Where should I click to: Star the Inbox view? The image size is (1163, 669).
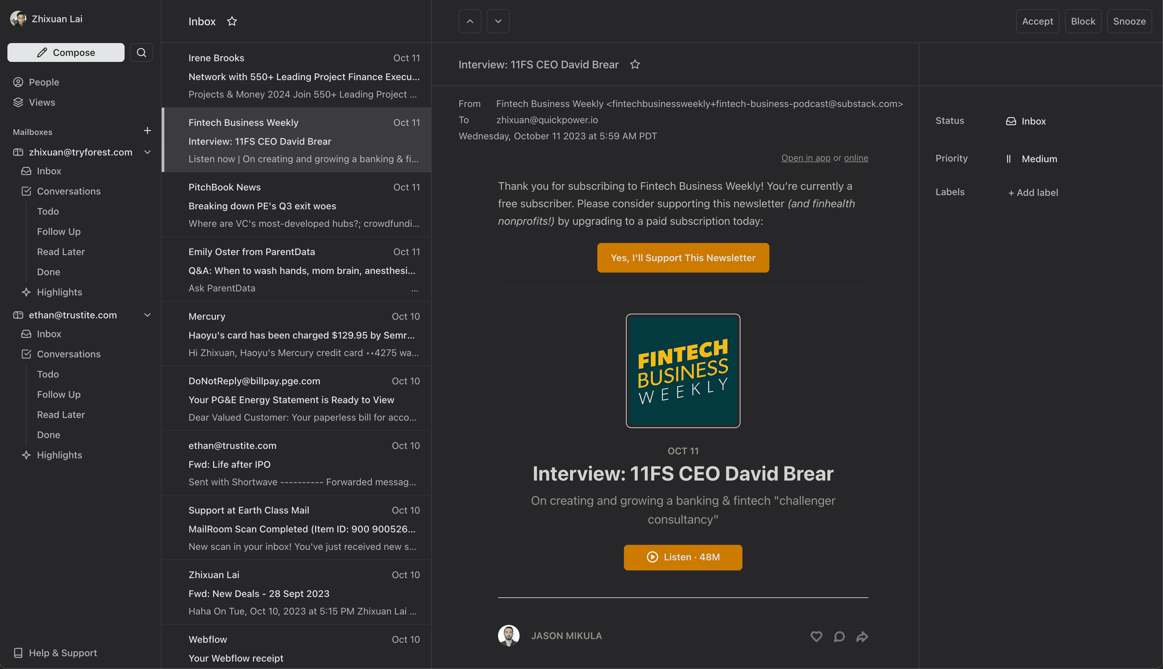tap(232, 22)
